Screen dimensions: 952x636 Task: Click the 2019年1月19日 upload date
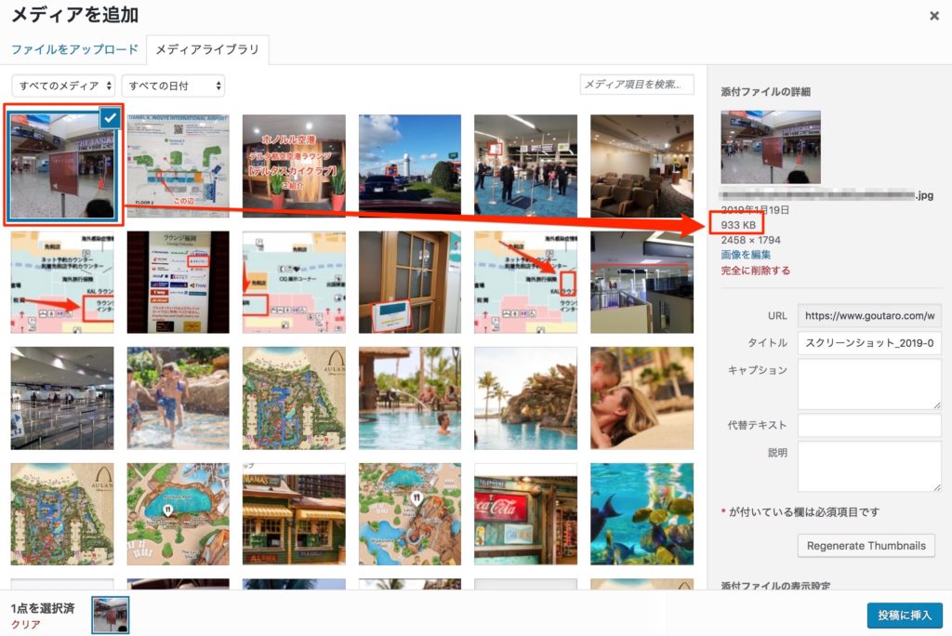tap(755, 209)
